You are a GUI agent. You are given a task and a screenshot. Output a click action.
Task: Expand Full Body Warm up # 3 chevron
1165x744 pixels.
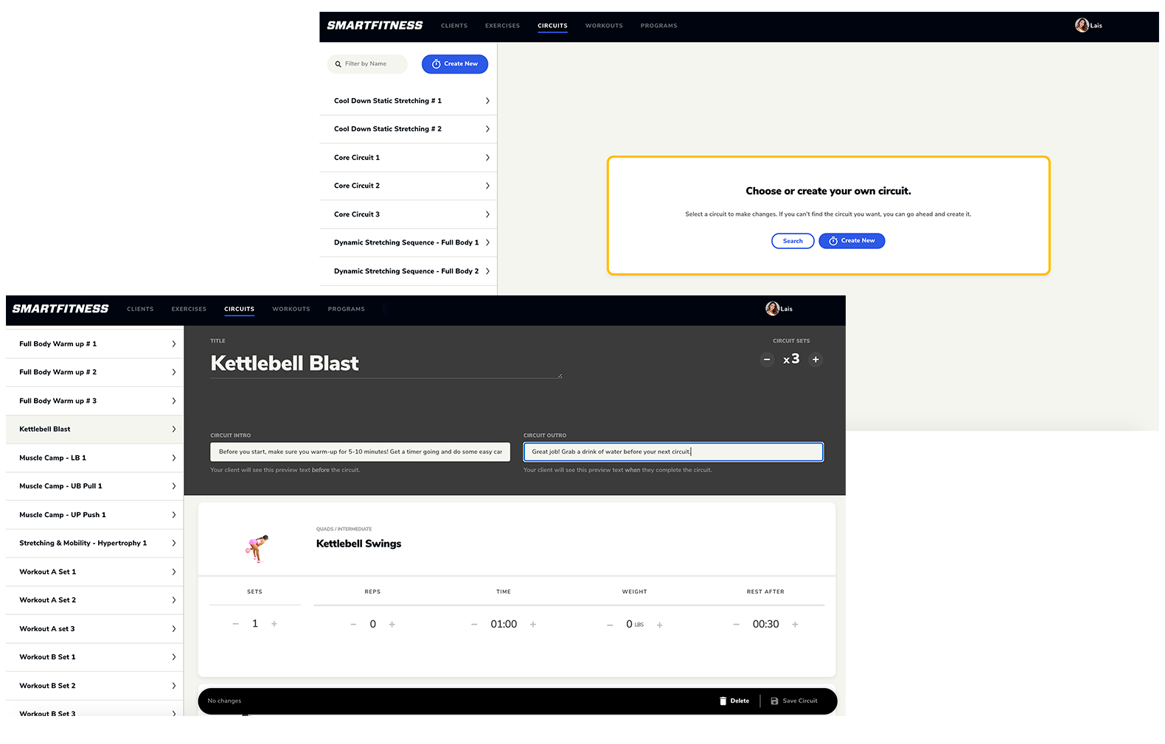(174, 401)
